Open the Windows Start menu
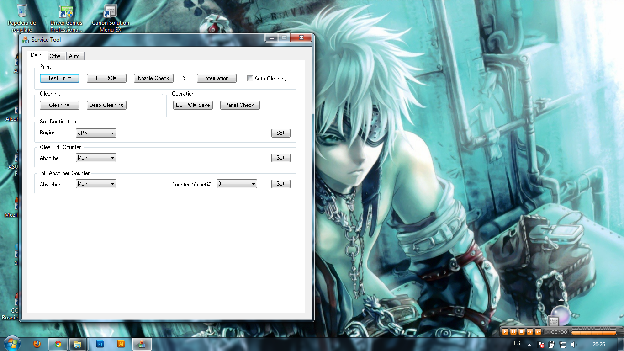Image resolution: width=624 pixels, height=351 pixels. click(11, 344)
